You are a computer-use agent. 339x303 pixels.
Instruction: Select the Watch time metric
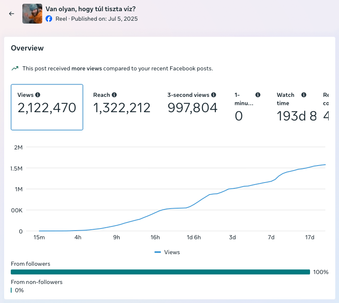coord(297,108)
